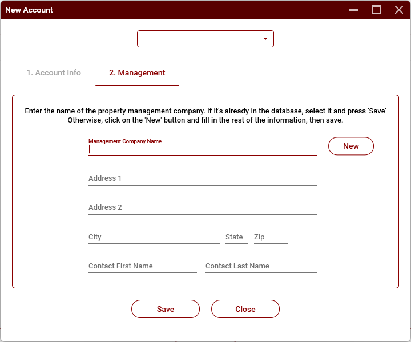The height and width of the screenshot is (342, 411).
Task: Click the Address 1 field
Action: tap(202, 178)
